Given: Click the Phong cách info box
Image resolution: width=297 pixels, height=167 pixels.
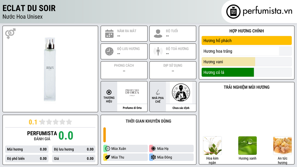Looking at the screenshot, I should click(124, 70).
